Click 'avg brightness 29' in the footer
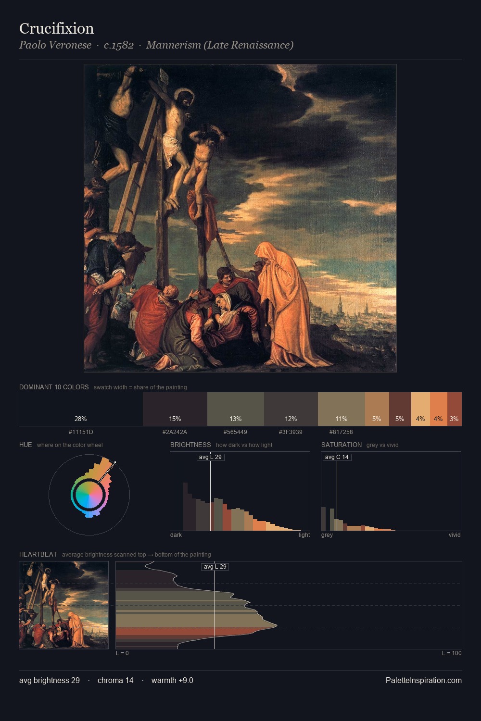The height and width of the screenshot is (721, 481). point(50,681)
